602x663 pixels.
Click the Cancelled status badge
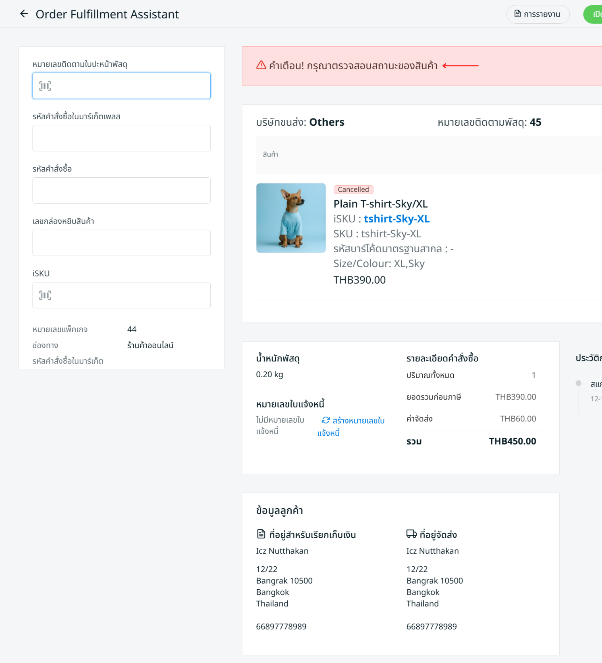(353, 189)
